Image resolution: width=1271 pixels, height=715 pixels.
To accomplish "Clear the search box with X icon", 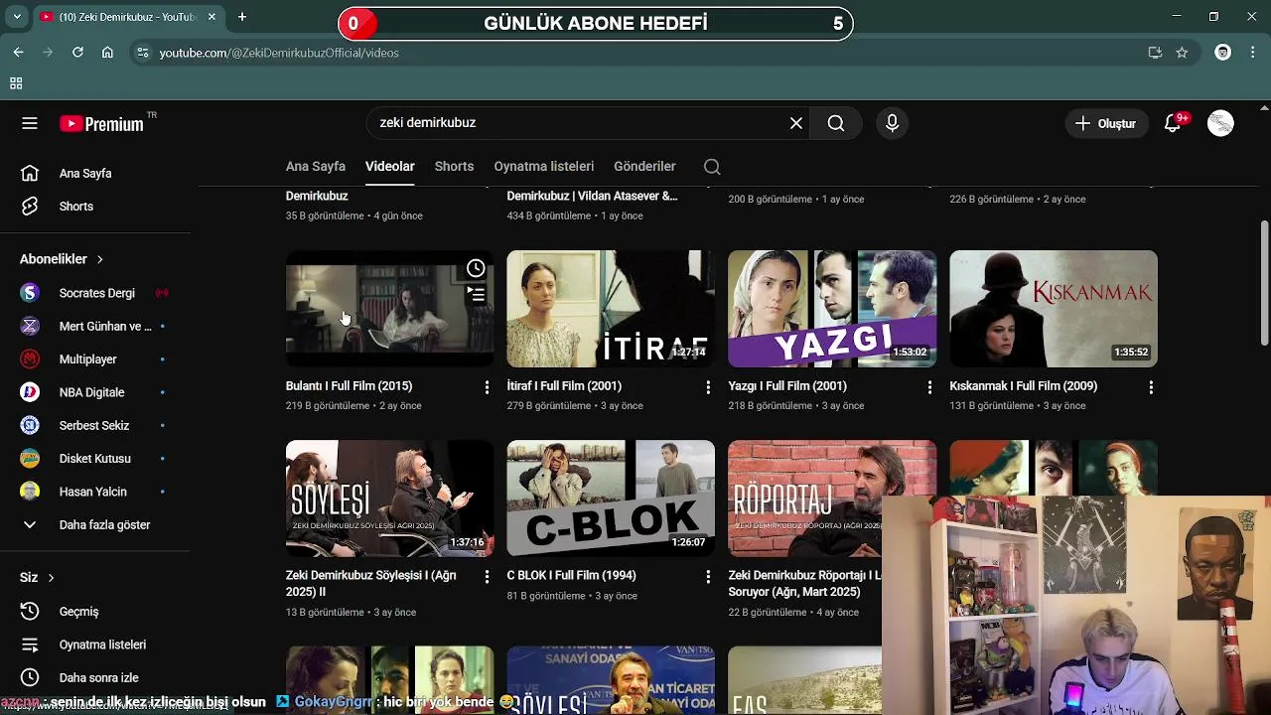I will 796,123.
